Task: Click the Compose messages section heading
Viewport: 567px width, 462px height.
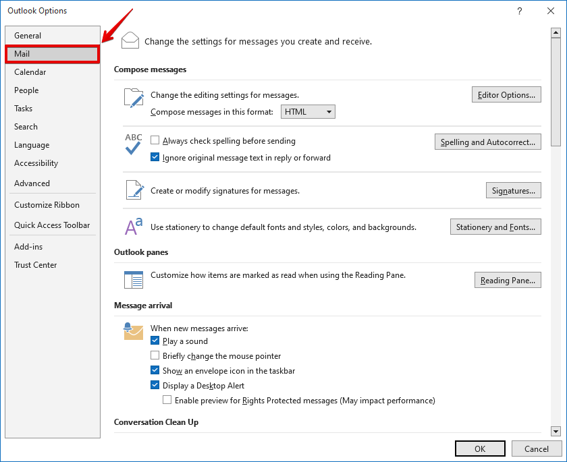Action: tap(150, 69)
